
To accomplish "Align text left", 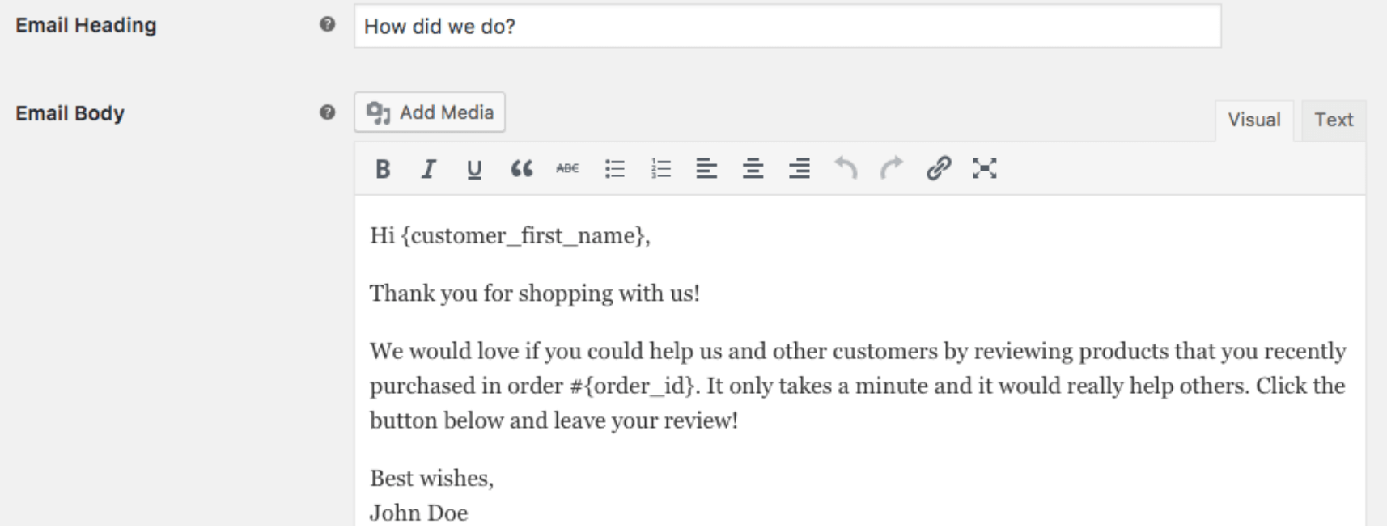I will coord(706,169).
